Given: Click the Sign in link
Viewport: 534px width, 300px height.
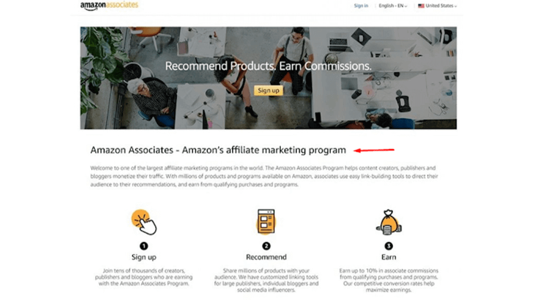Looking at the screenshot, I should 361,6.
